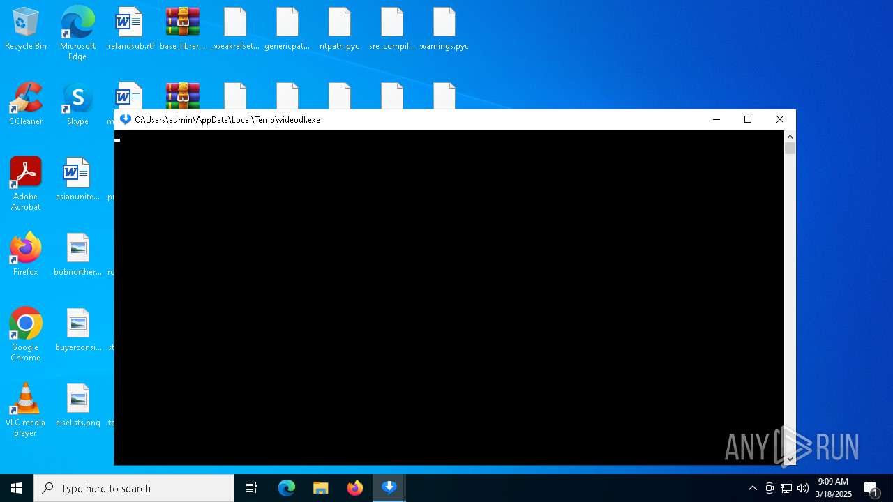Select genericpath file on desktop
This screenshot has width=893, height=502.
[x=287, y=29]
